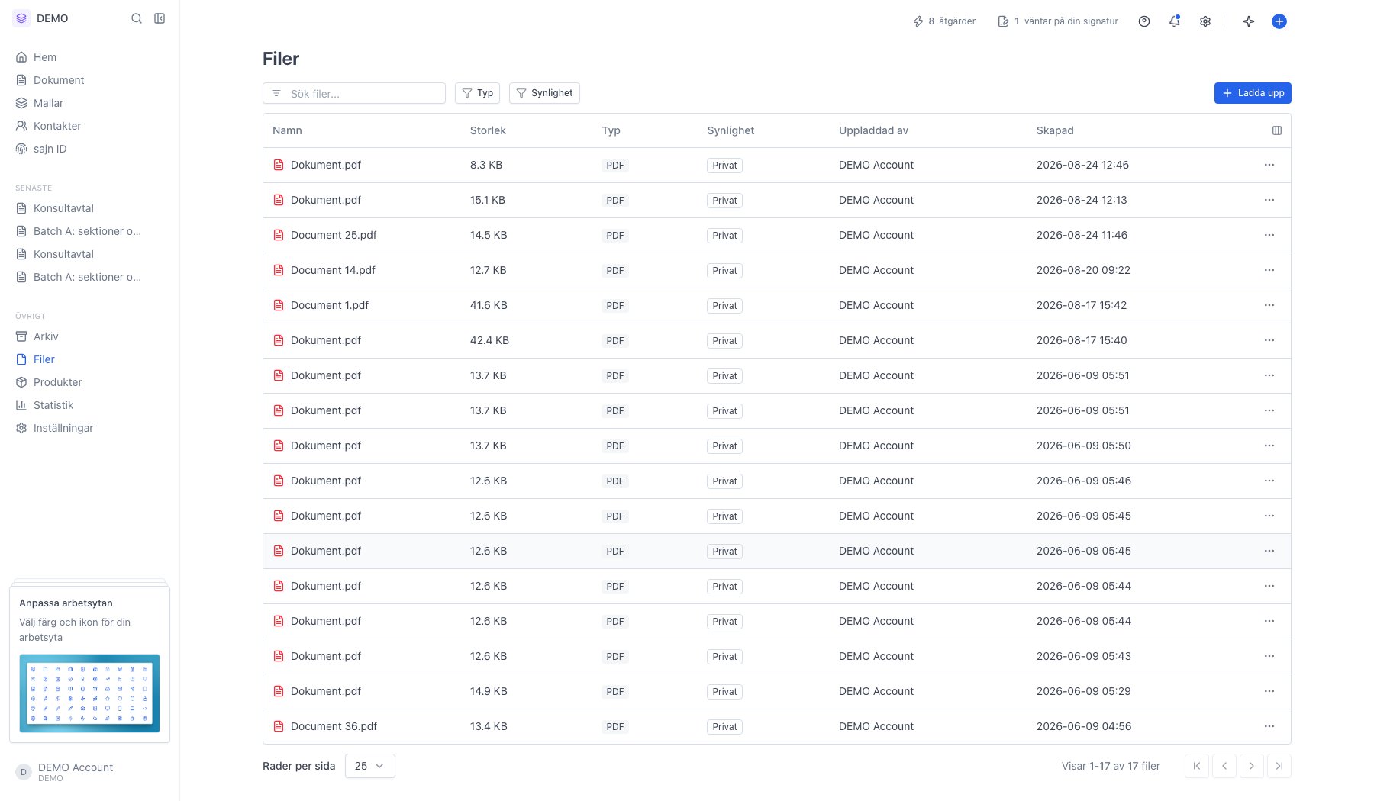Open the search magnifier in sidebar header
Image resolution: width=1374 pixels, height=801 pixels.
tap(137, 18)
